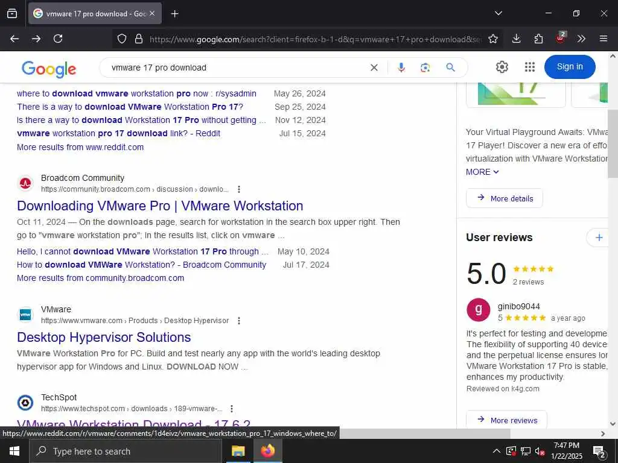Click More reviews button
This screenshot has height=463, width=618.
[x=506, y=420]
